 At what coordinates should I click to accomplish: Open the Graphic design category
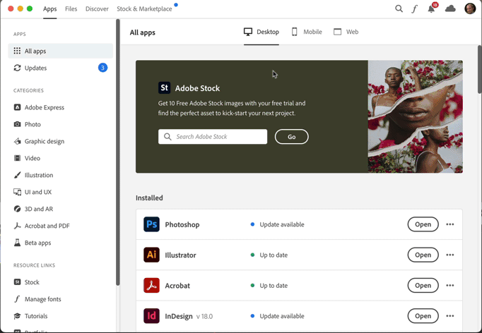[39, 141]
